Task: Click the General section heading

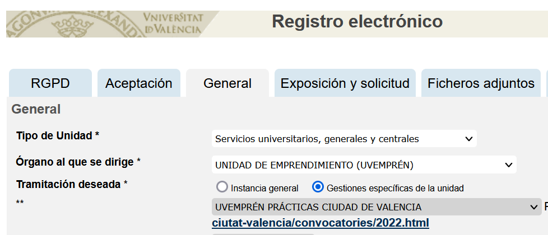Action: pyautogui.click(x=36, y=109)
